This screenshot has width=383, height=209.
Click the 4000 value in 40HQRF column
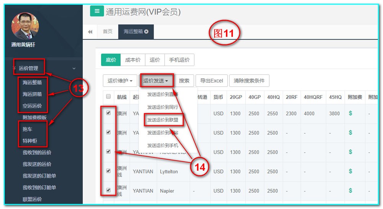(309, 113)
